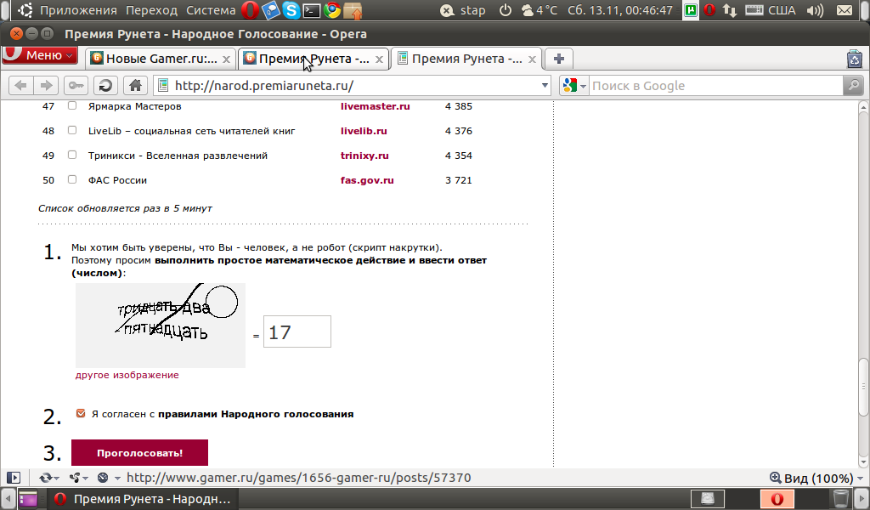870x510 pixels.
Task: Open a new tab with the plus button
Action: coord(559,59)
